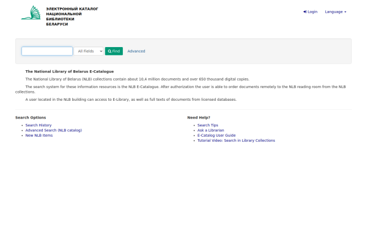Open Tutorial Video: Search in Library Collections
Screen dimensions: 367x229
pos(236,140)
